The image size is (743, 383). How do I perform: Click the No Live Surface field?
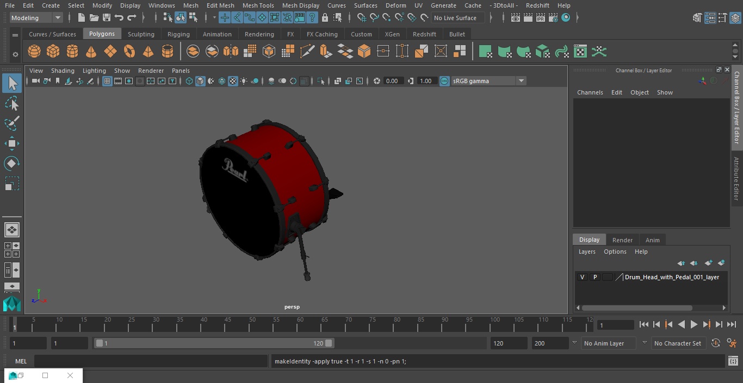click(x=459, y=18)
